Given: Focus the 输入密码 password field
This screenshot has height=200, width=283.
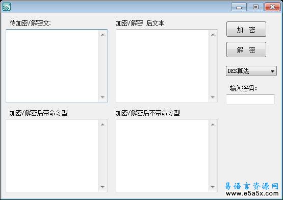Looking at the screenshot, I should [250, 99].
